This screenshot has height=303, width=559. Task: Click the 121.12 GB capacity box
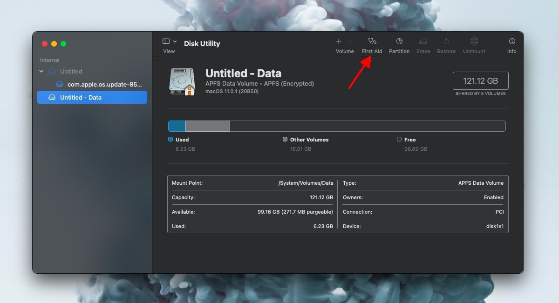click(480, 81)
